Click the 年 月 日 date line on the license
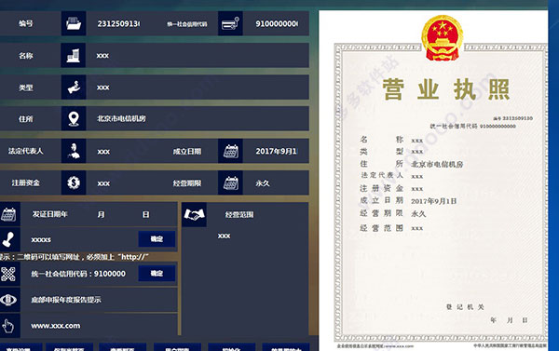This screenshot has height=351, width=559. pyautogui.click(x=509, y=320)
